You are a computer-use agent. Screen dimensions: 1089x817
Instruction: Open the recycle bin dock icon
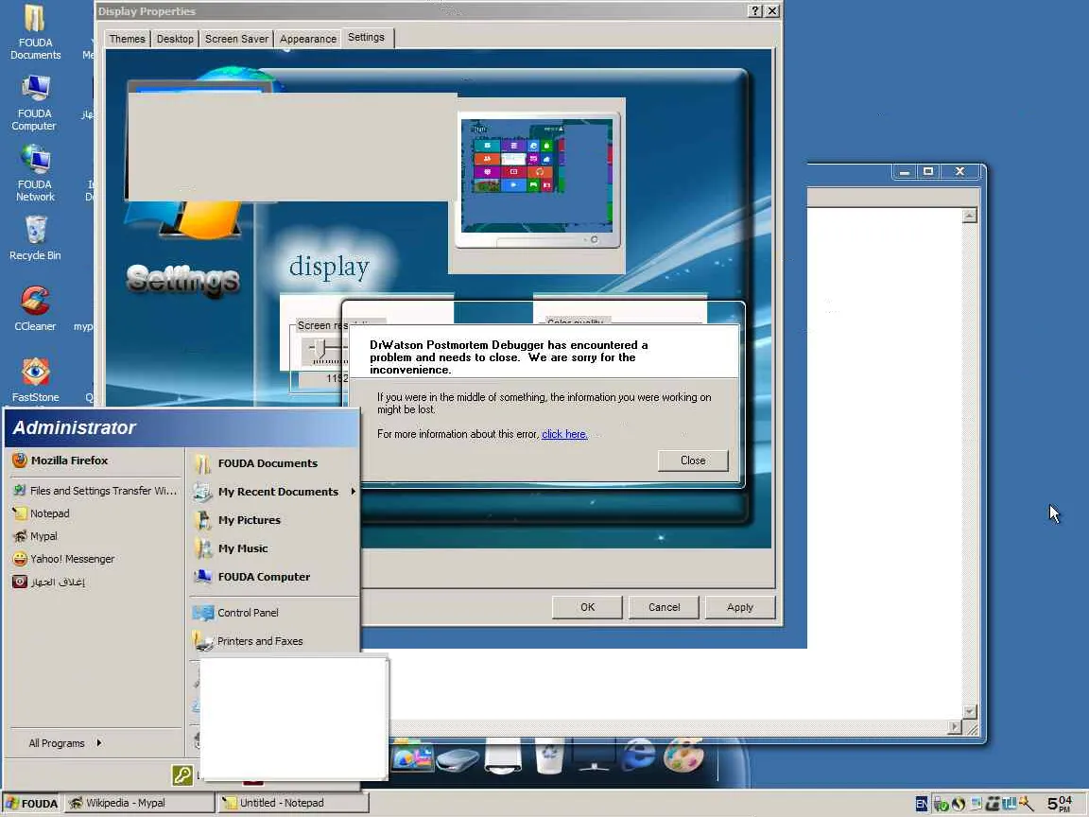pos(549,756)
